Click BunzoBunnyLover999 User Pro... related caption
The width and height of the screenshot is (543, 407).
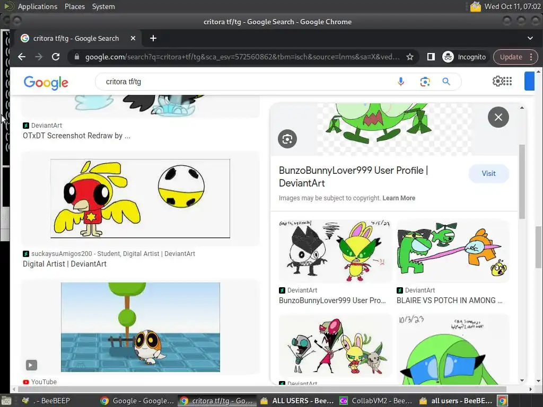point(332,300)
